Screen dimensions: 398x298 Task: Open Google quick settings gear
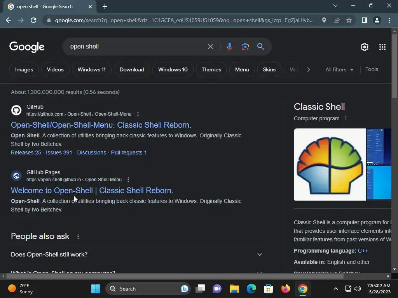point(365,47)
